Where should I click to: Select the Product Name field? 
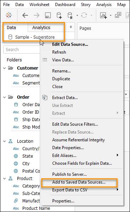tap(36, 208)
